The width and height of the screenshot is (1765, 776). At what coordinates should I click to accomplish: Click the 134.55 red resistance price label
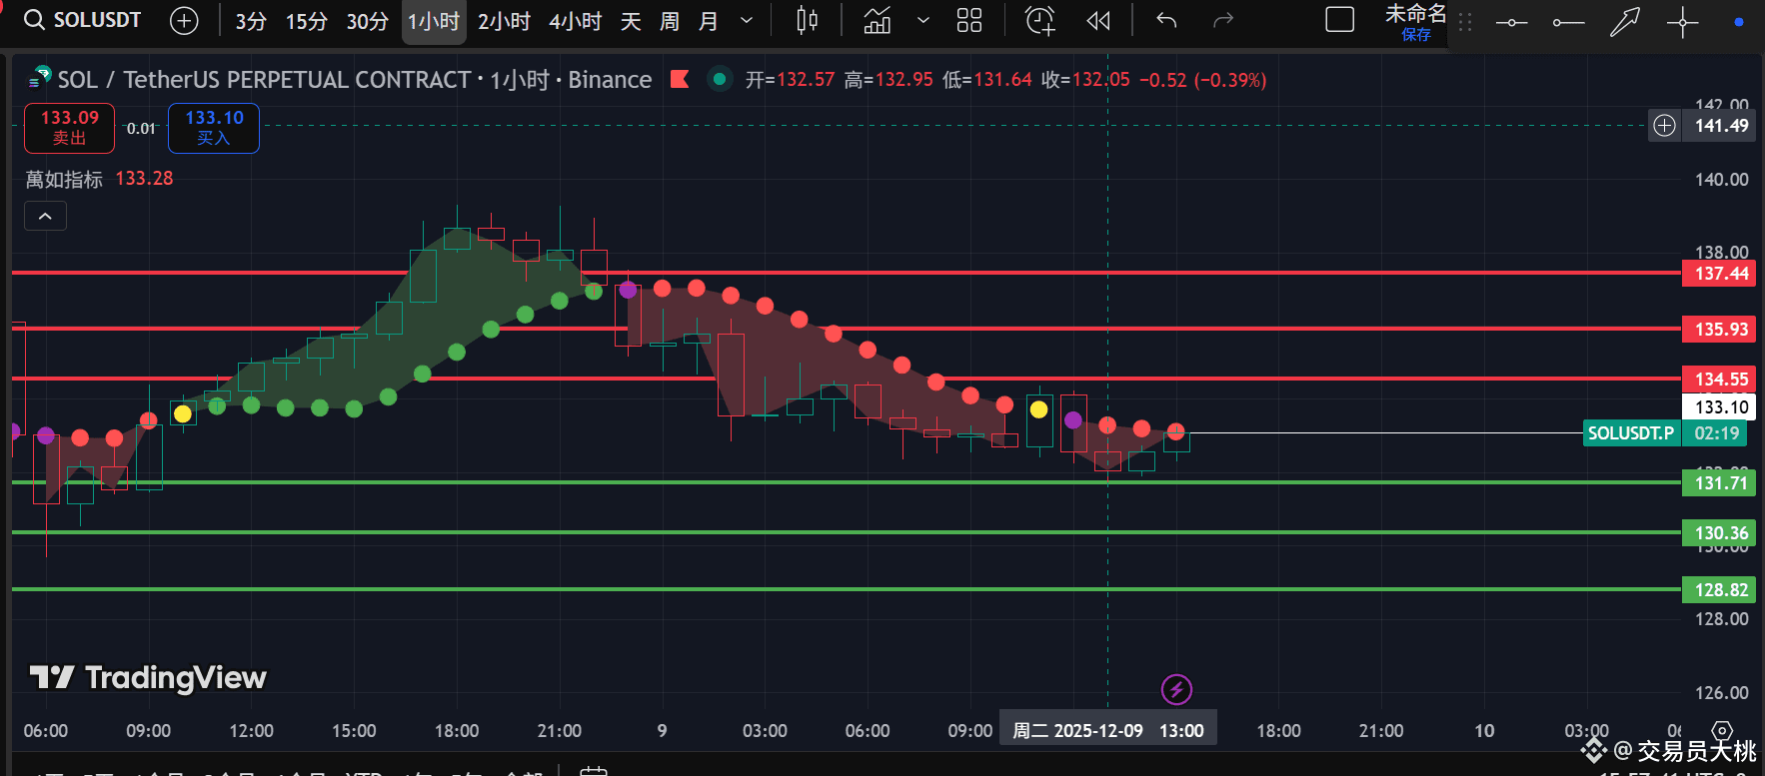click(1721, 380)
